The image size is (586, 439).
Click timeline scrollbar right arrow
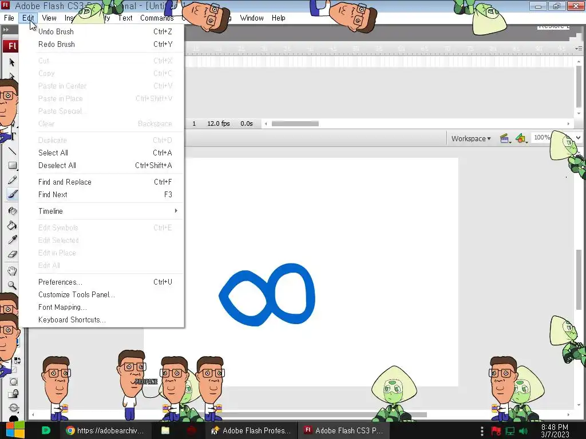568,123
